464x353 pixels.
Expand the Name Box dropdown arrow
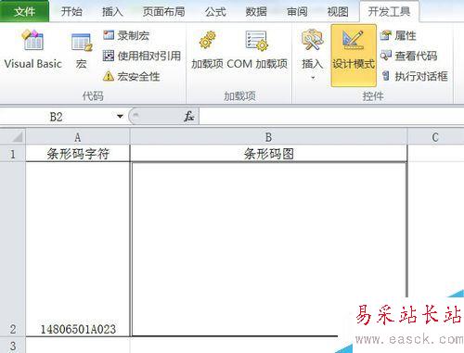(x=120, y=117)
